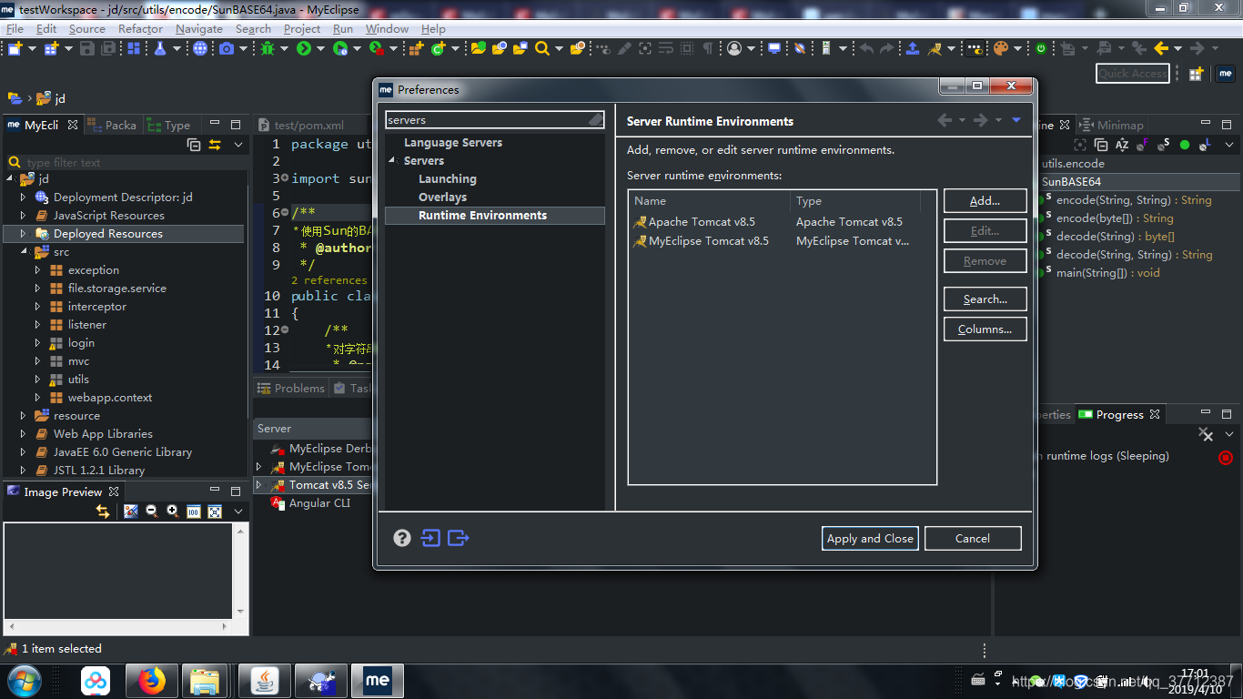Collapse the src folder in the Explorer
Image resolution: width=1243 pixels, height=699 pixels.
[24, 252]
